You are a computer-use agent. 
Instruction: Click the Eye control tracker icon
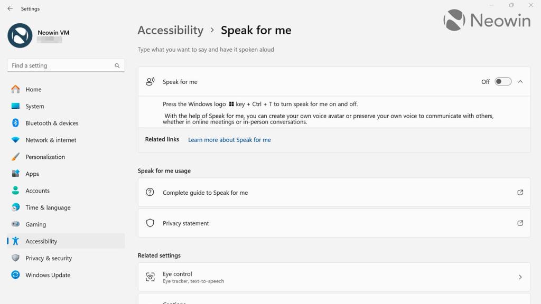(x=150, y=277)
